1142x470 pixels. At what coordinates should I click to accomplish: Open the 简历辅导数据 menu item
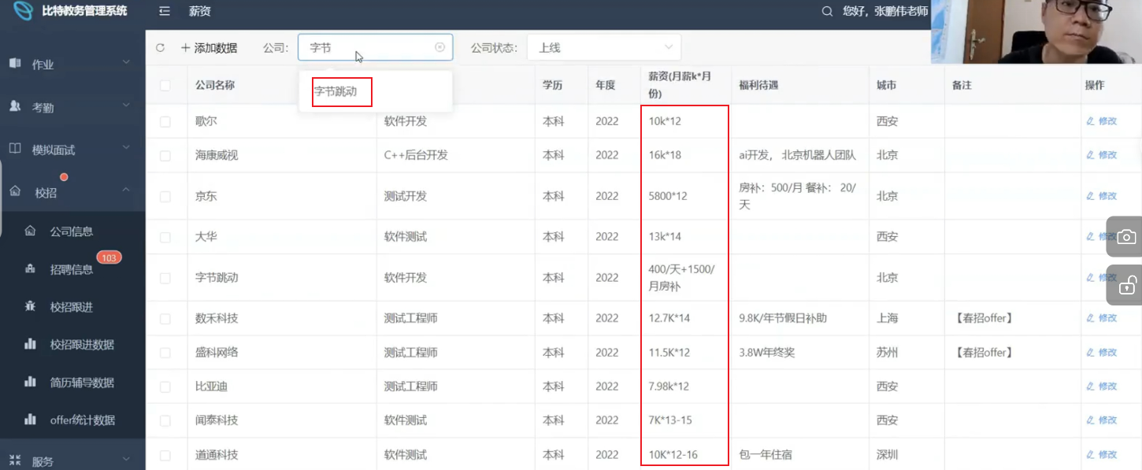(72, 383)
